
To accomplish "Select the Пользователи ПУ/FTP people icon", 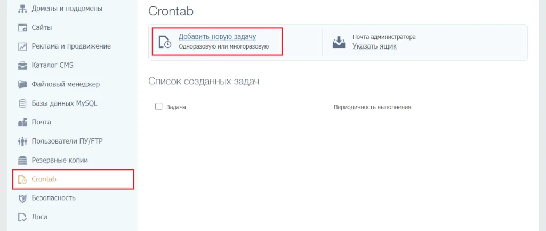I will (22, 141).
